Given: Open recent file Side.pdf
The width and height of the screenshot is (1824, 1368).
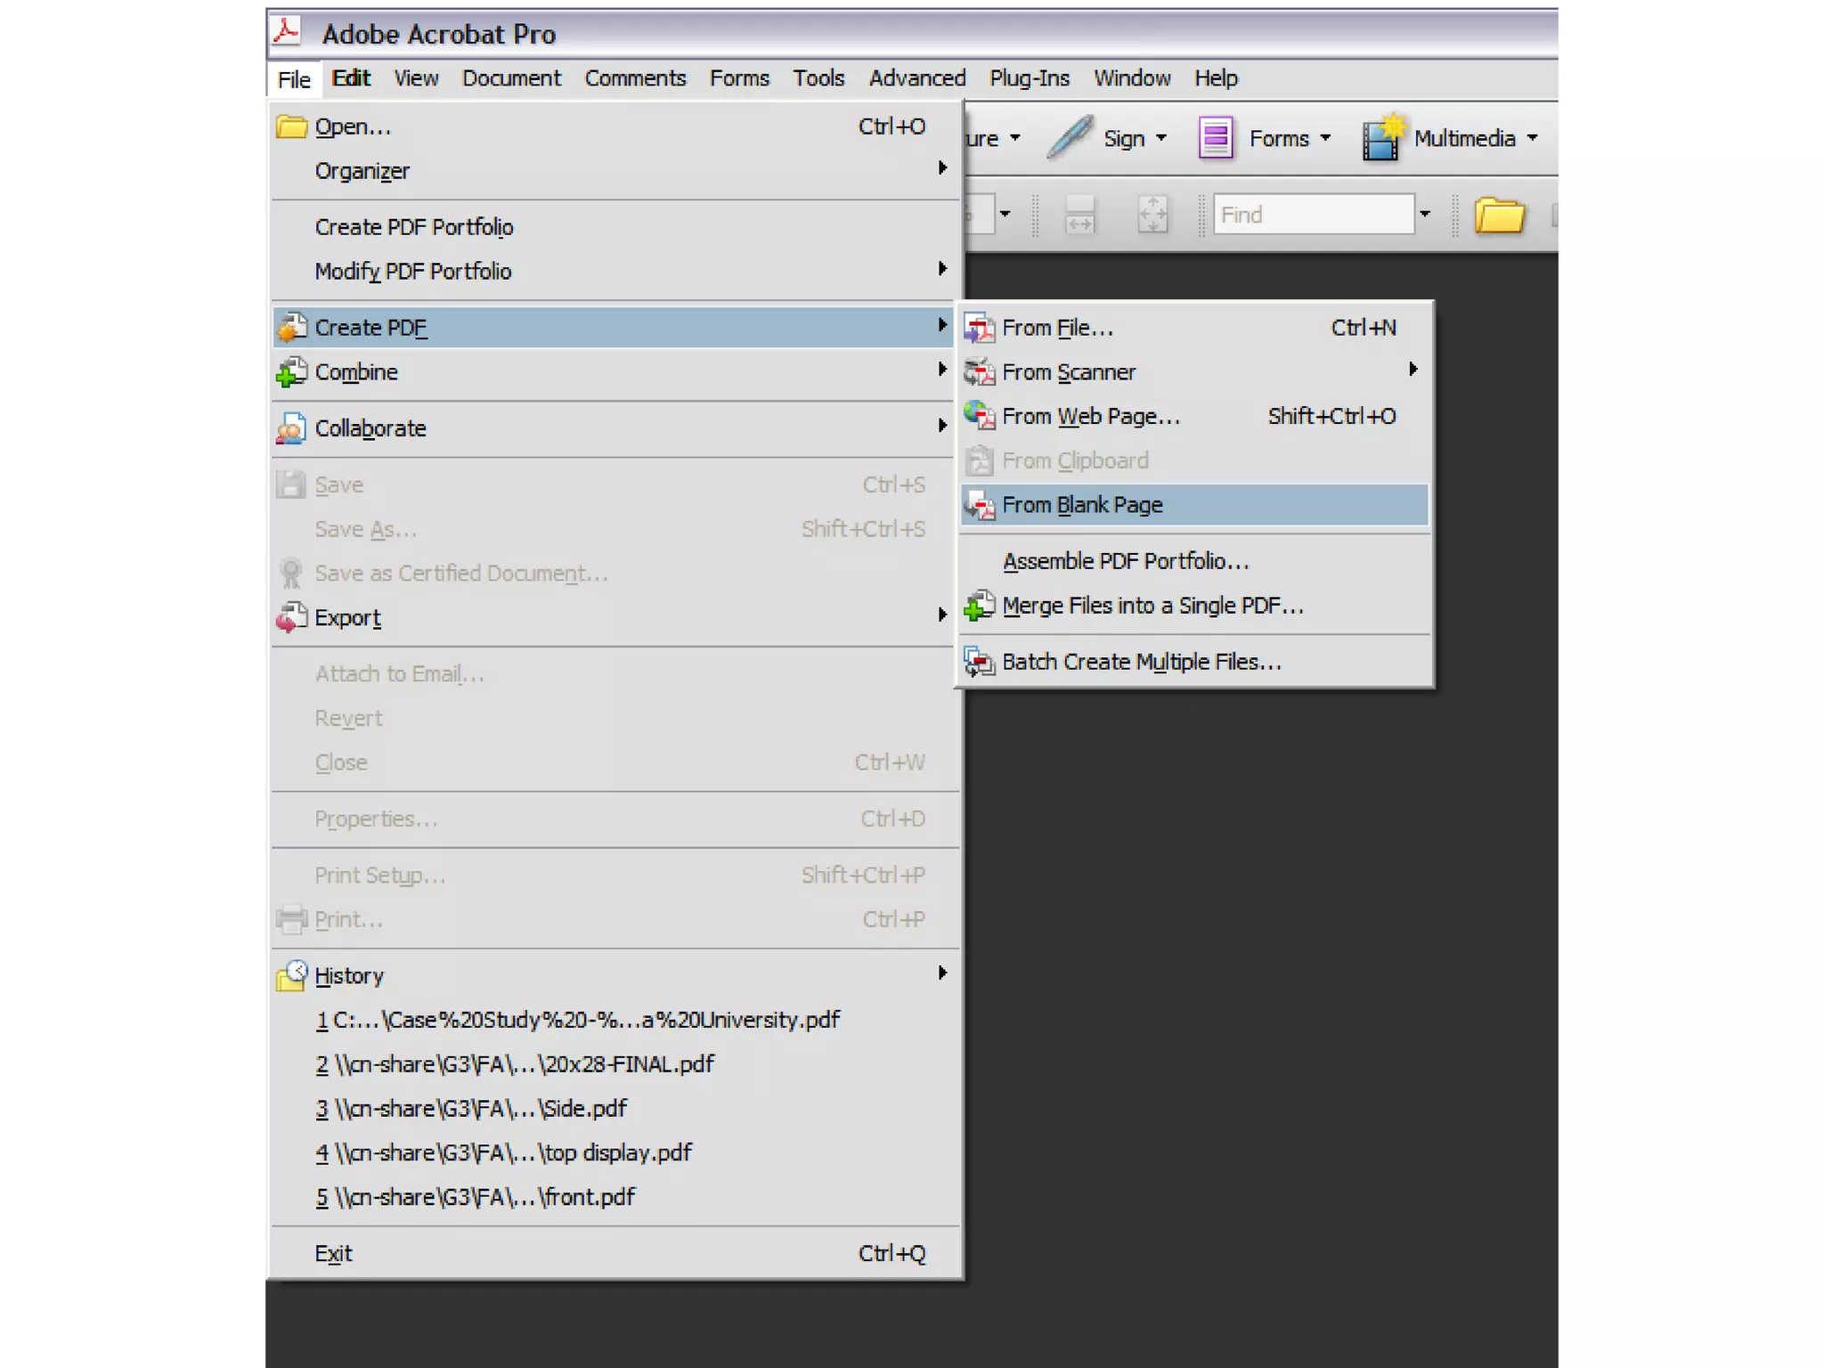Looking at the screenshot, I should click(472, 1109).
